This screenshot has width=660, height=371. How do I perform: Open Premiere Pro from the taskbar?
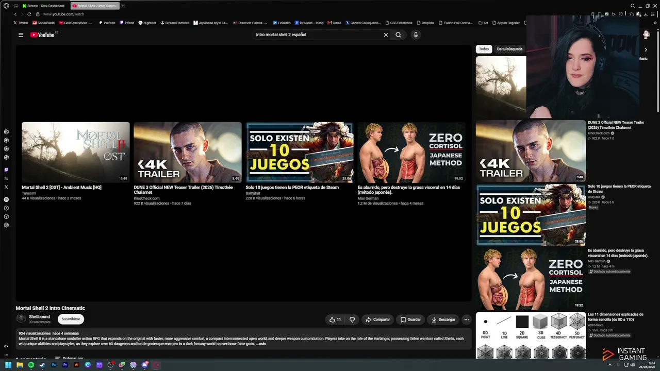click(x=65, y=365)
